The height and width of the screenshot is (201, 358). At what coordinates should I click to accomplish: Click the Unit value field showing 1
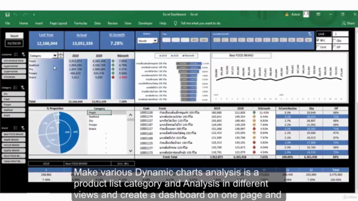[340, 34]
